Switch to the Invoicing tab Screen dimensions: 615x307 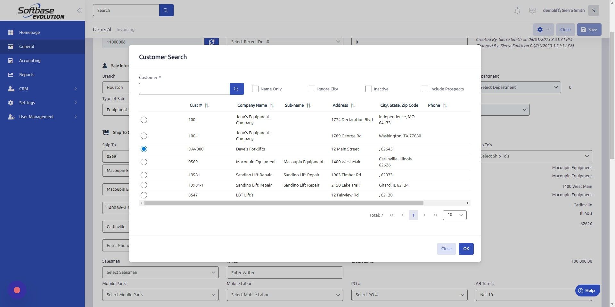pos(125,29)
